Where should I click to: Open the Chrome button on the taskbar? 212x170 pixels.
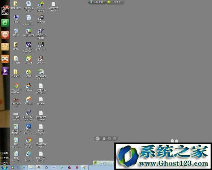coord(85,168)
